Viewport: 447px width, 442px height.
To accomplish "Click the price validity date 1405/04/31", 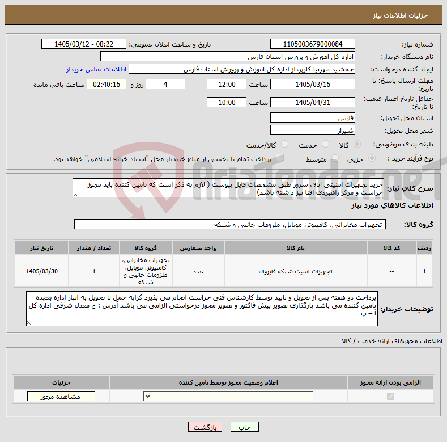I will [312, 102].
